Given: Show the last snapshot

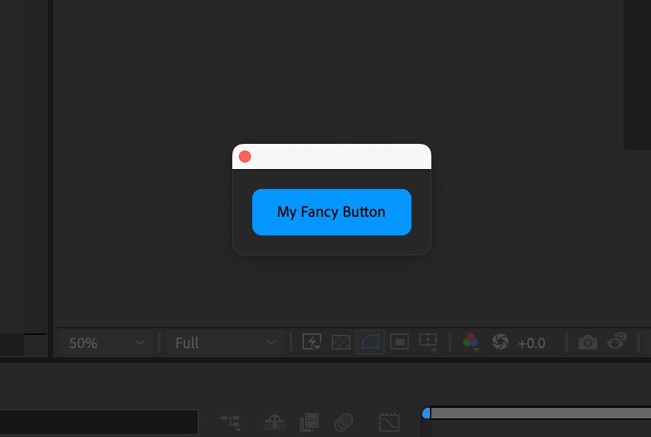Looking at the screenshot, I should pos(616,342).
